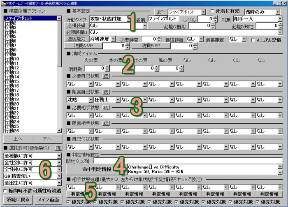
Task: Click 統 button beside 属性許可
Action: [x=58, y=148]
